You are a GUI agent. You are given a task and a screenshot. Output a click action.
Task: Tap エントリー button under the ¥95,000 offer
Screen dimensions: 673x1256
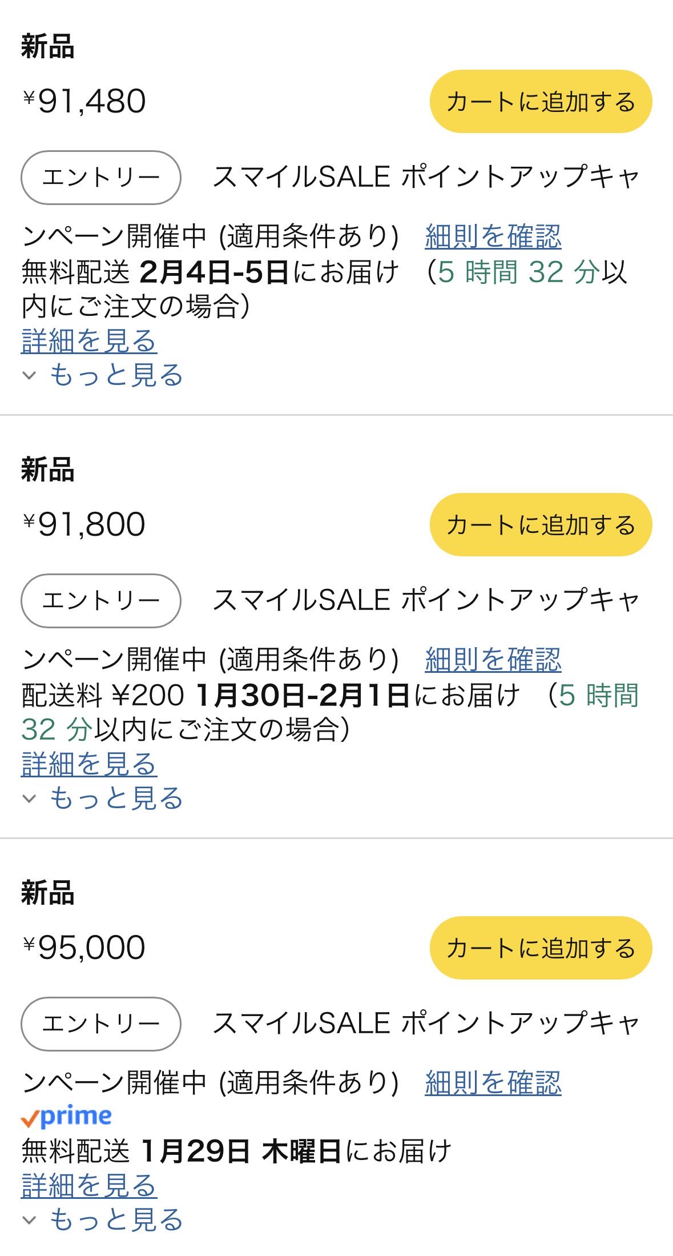(101, 1024)
